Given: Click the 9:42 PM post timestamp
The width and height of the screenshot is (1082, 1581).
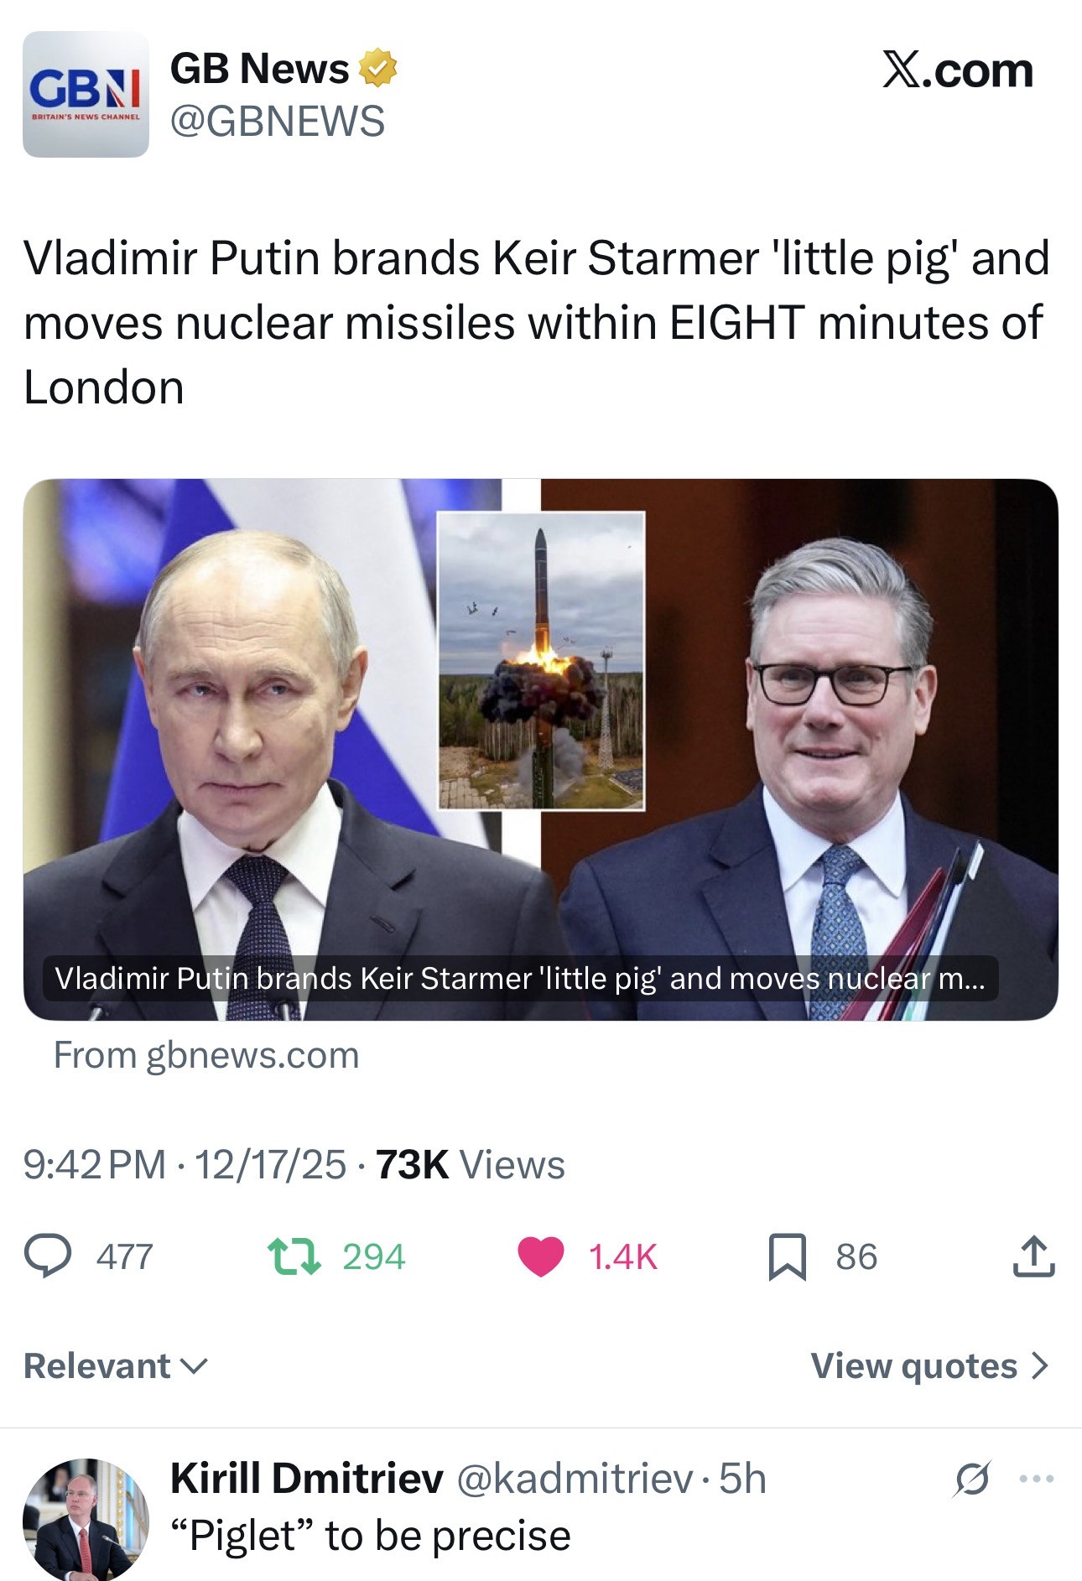Looking at the screenshot, I should 95,1164.
